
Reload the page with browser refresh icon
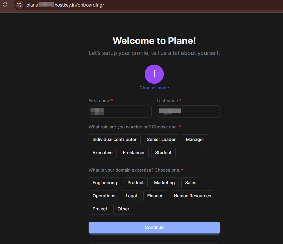(x=5, y=5)
